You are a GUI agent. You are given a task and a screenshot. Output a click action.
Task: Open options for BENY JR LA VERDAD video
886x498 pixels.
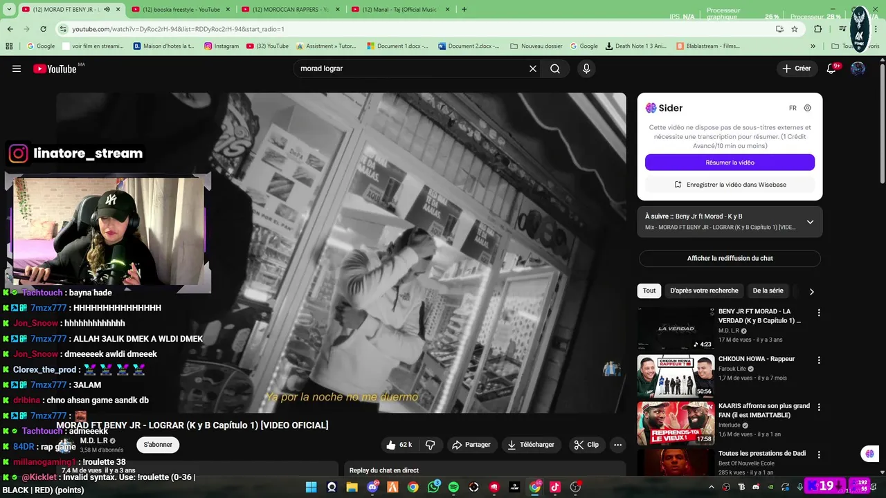pyautogui.click(x=819, y=313)
